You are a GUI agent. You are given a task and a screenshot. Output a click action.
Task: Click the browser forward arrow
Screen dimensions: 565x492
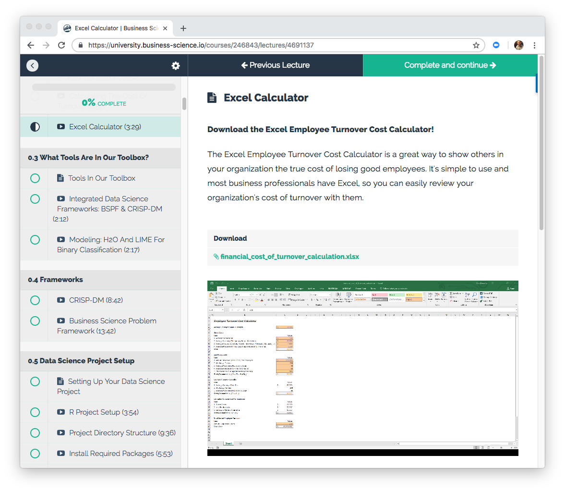click(46, 45)
